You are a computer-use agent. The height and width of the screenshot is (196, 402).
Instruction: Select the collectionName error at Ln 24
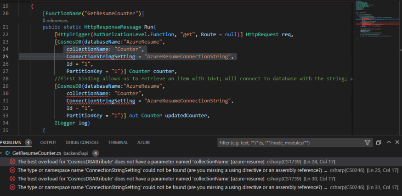pos(201,162)
